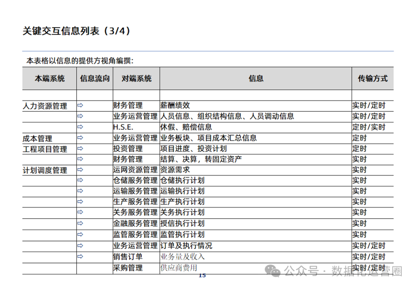This screenshot has height=288, width=416.
Task: Click the arrow in the 订单及执行情况 row
Action: click(80, 246)
